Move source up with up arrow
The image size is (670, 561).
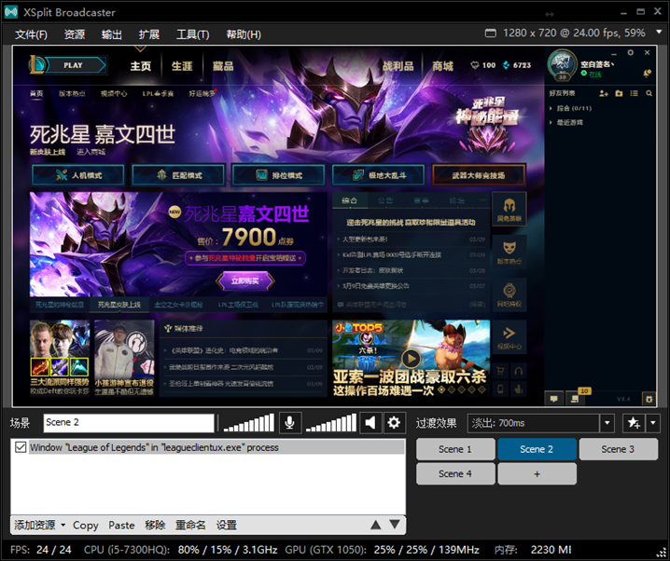pyautogui.click(x=376, y=525)
